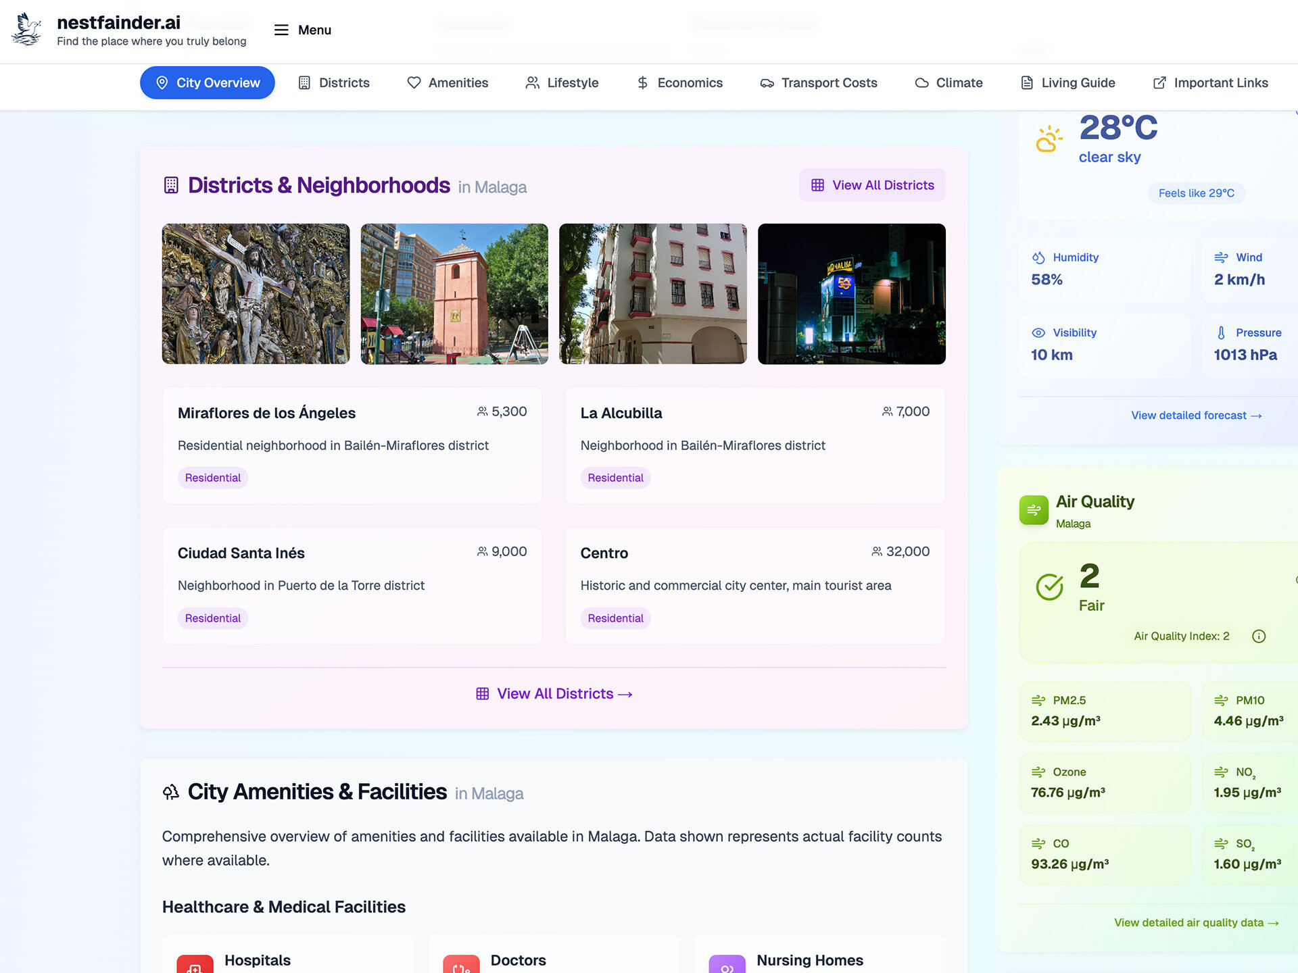Select the Living Guide tab

(1067, 82)
